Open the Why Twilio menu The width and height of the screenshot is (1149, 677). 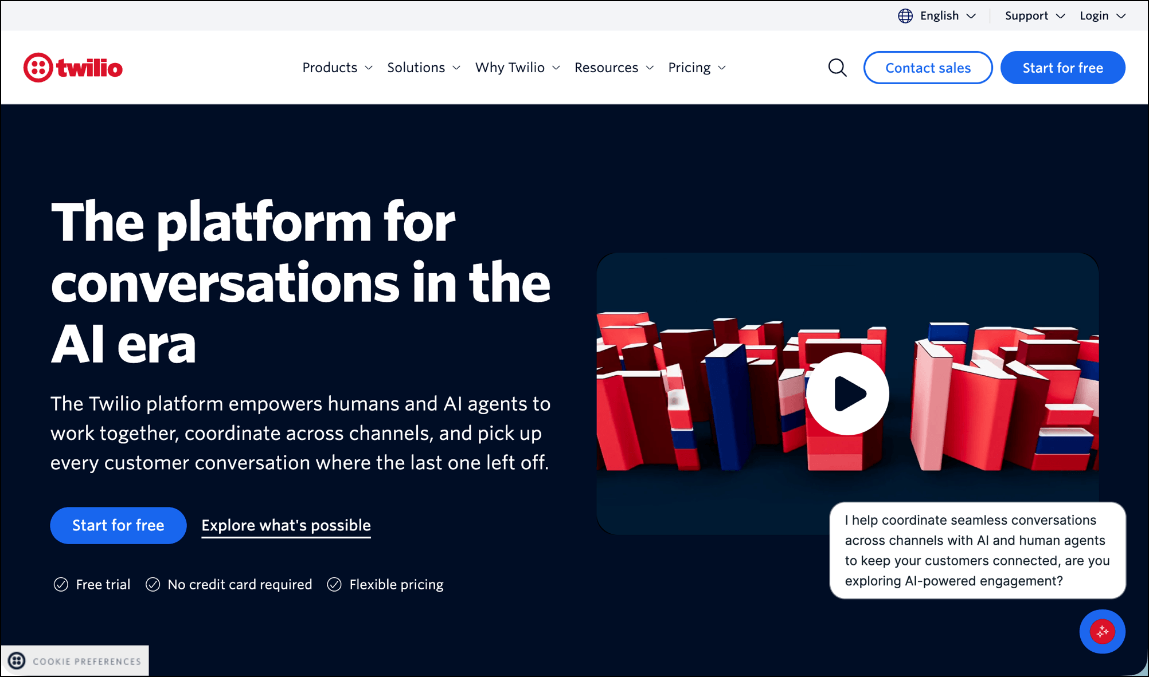(518, 68)
